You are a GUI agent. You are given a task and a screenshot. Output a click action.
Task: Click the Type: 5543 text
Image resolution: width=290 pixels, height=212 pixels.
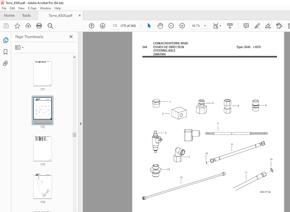tap(243, 47)
